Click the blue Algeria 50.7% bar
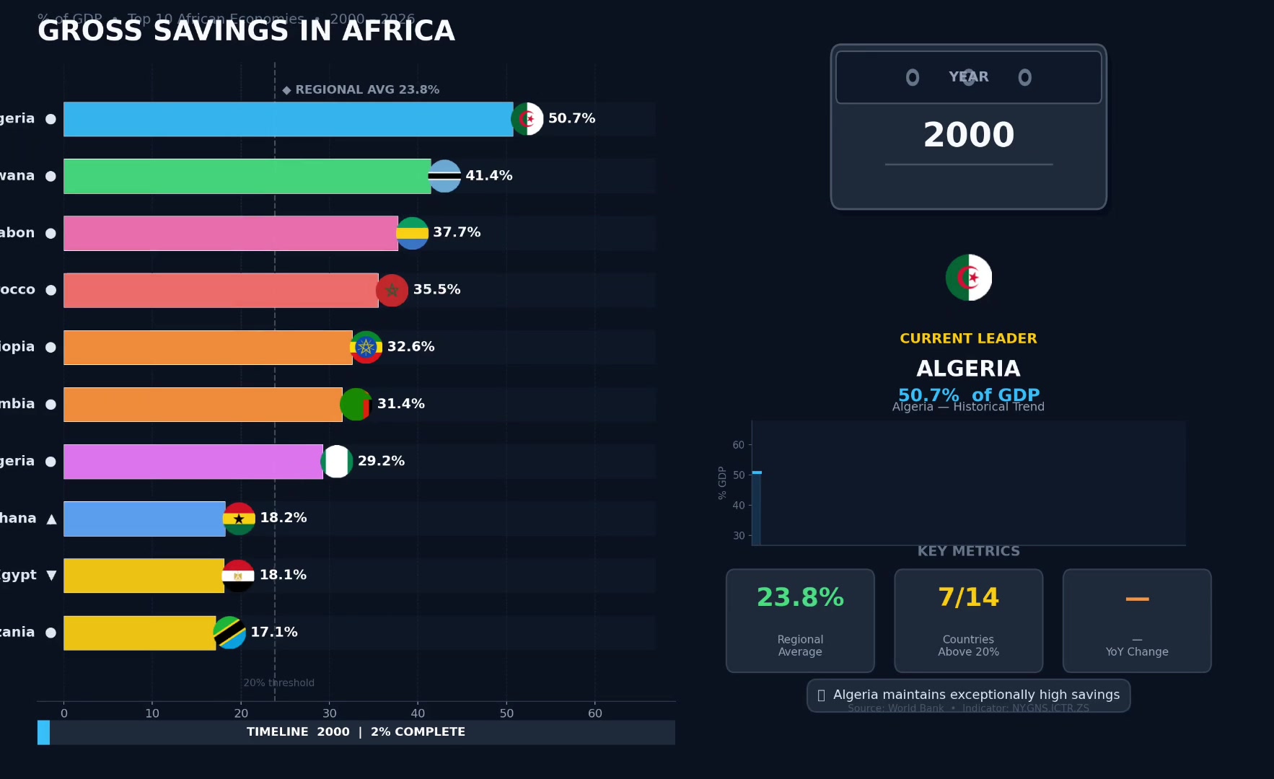1274x779 pixels. click(289, 119)
